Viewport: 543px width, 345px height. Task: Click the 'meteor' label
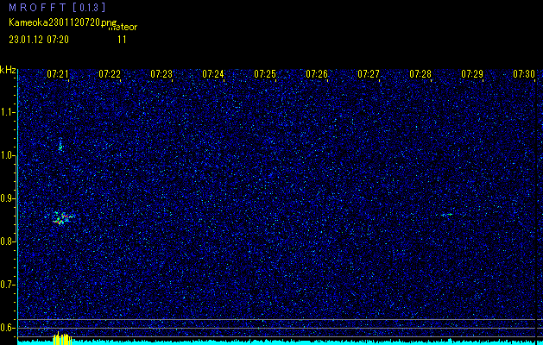click(123, 27)
